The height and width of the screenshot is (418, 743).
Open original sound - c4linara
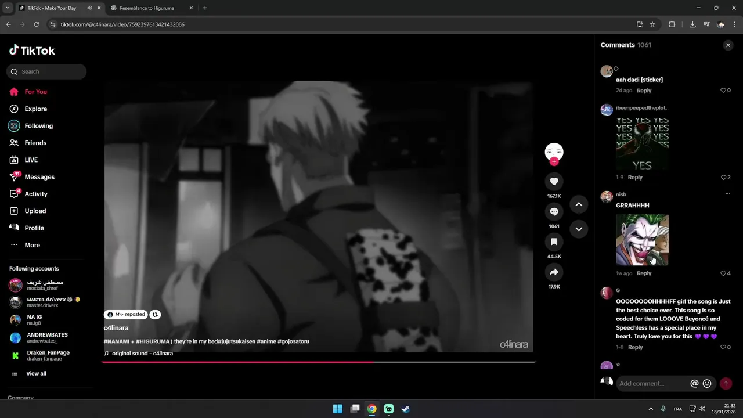pyautogui.click(x=142, y=354)
